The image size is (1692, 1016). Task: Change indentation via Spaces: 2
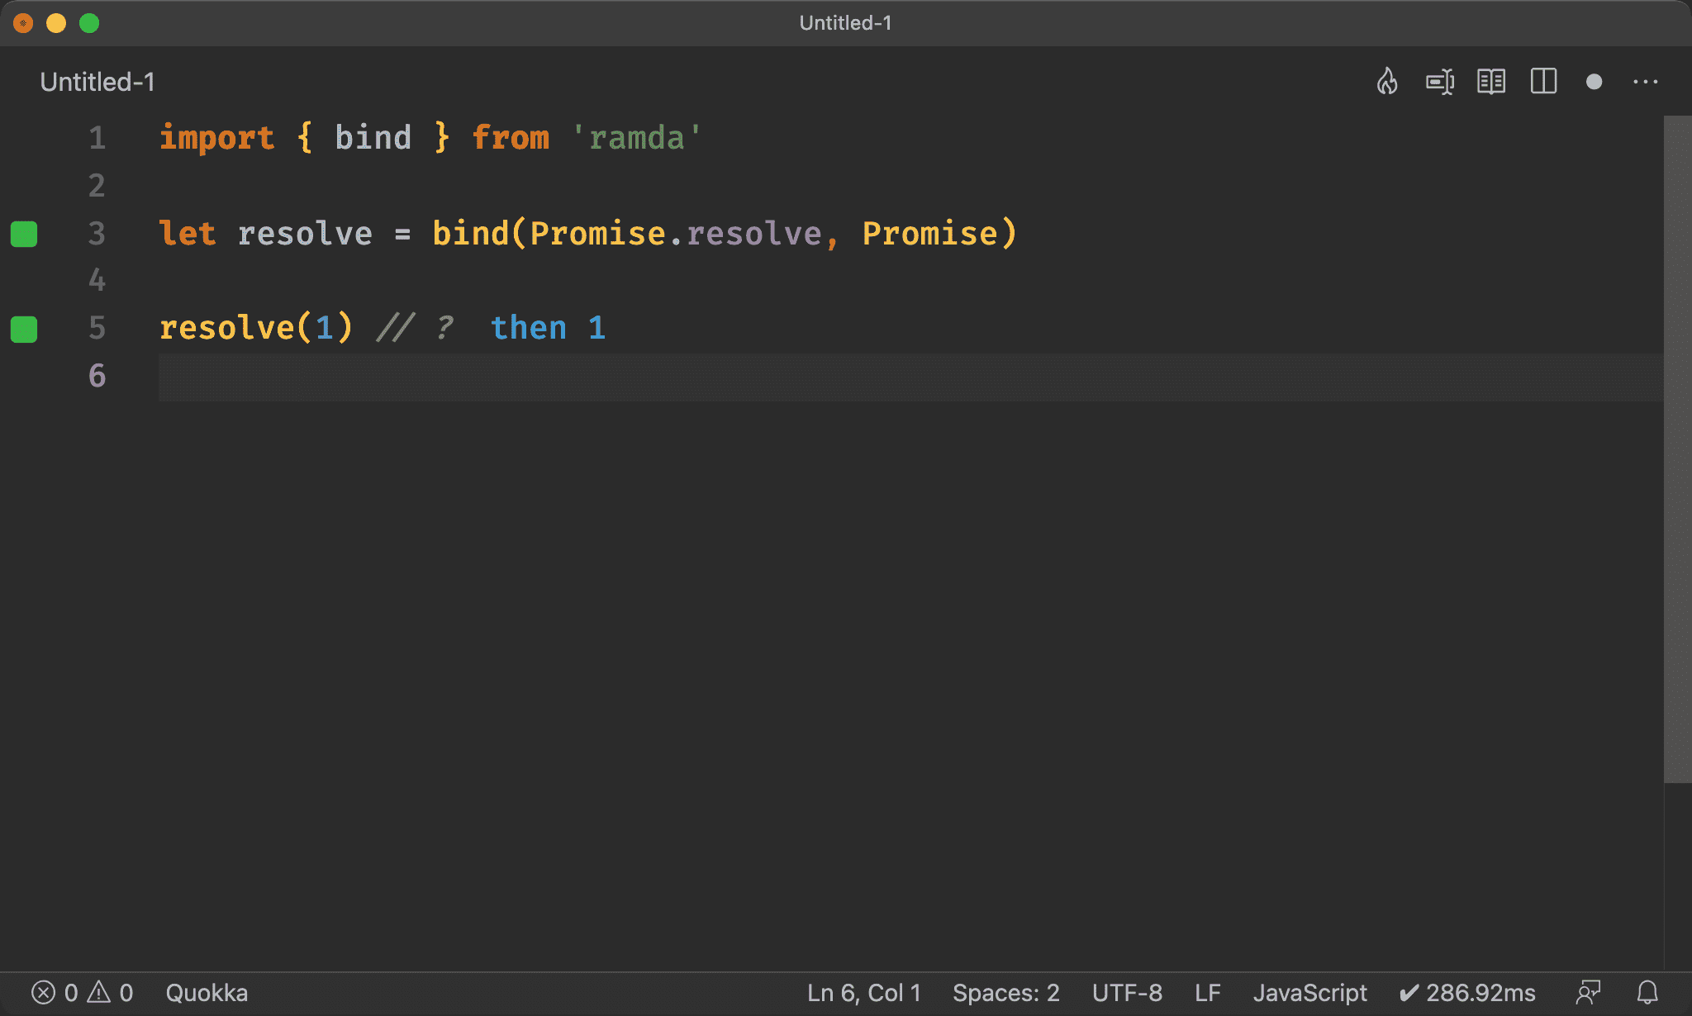click(x=1006, y=992)
